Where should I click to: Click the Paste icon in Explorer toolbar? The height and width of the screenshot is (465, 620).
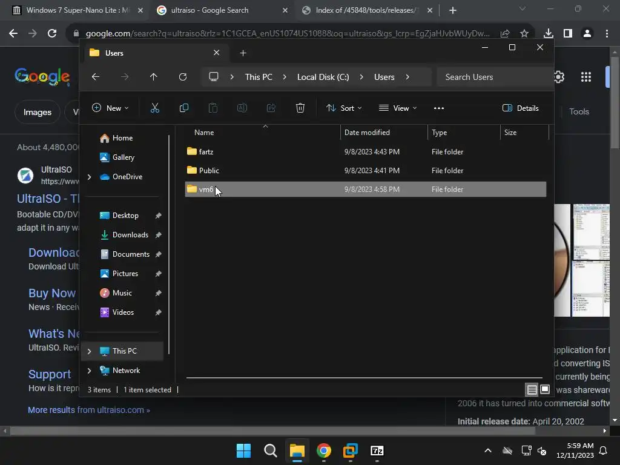(213, 108)
